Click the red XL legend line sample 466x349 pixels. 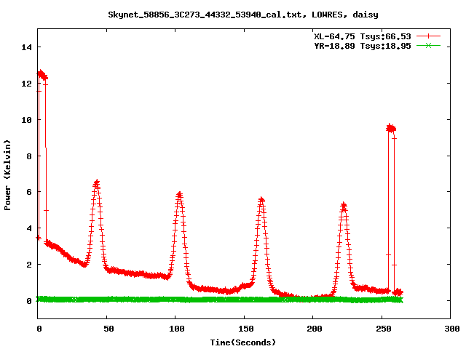428,36
